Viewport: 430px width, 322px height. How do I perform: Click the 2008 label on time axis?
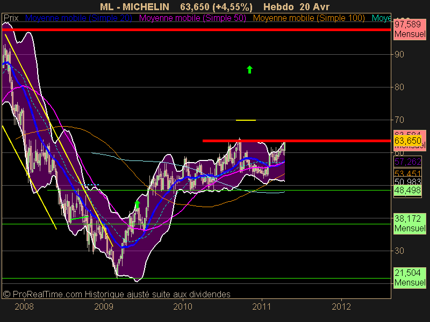click(x=24, y=306)
